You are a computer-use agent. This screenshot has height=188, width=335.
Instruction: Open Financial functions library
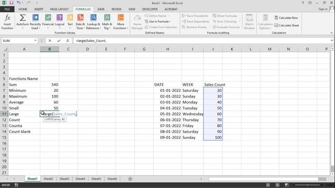48,22
